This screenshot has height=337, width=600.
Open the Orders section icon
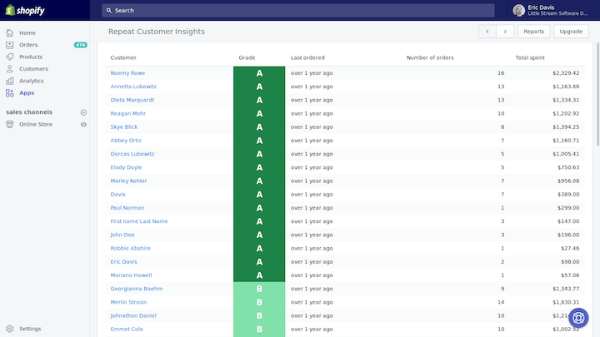[x=10, y=45]
